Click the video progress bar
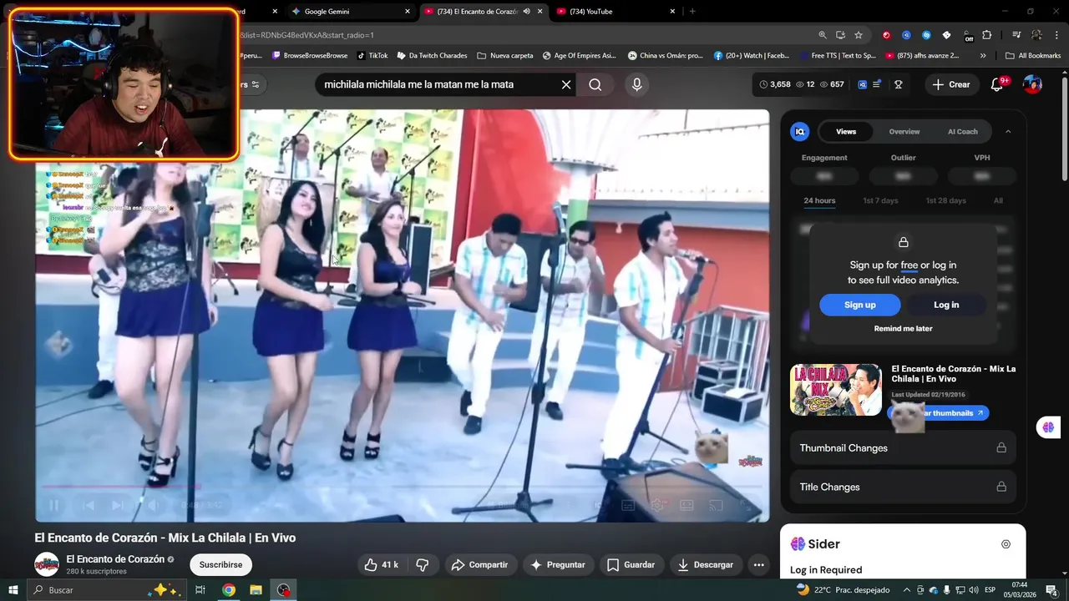Image resolution: width=1069 pixels, height=601 pixels. [402, 487]
